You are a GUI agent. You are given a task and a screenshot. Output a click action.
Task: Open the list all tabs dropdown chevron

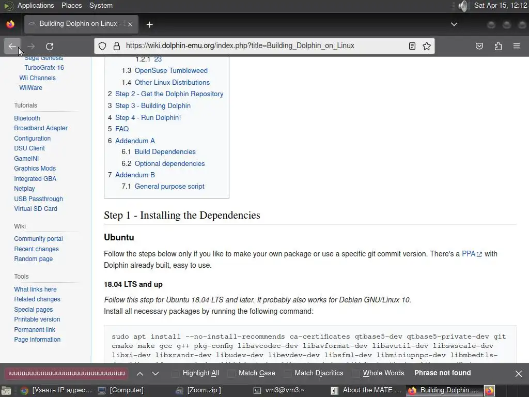454,24
